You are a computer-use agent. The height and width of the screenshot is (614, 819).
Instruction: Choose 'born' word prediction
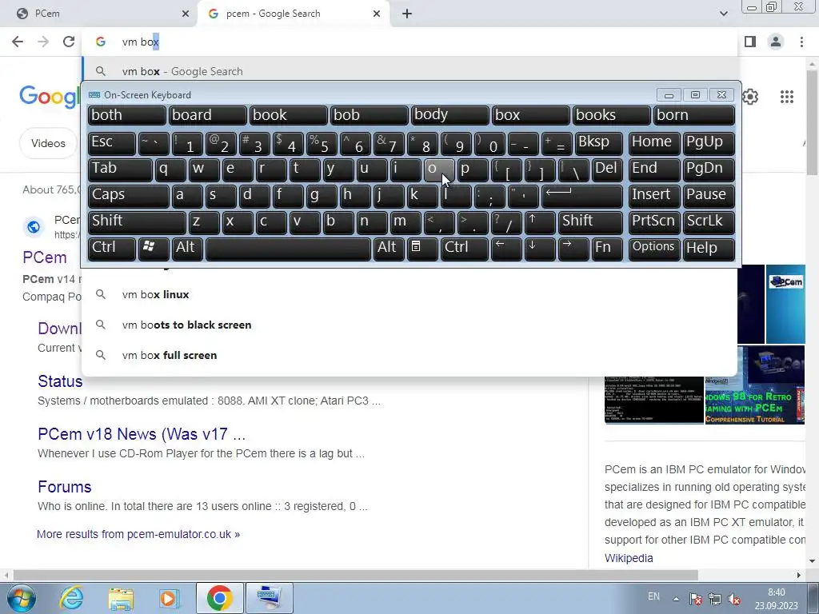tap(694, 115)
